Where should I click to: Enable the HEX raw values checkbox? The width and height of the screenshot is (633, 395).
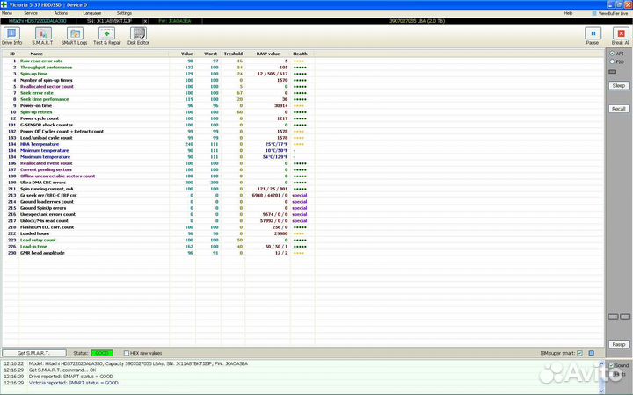tap(127, 353)
